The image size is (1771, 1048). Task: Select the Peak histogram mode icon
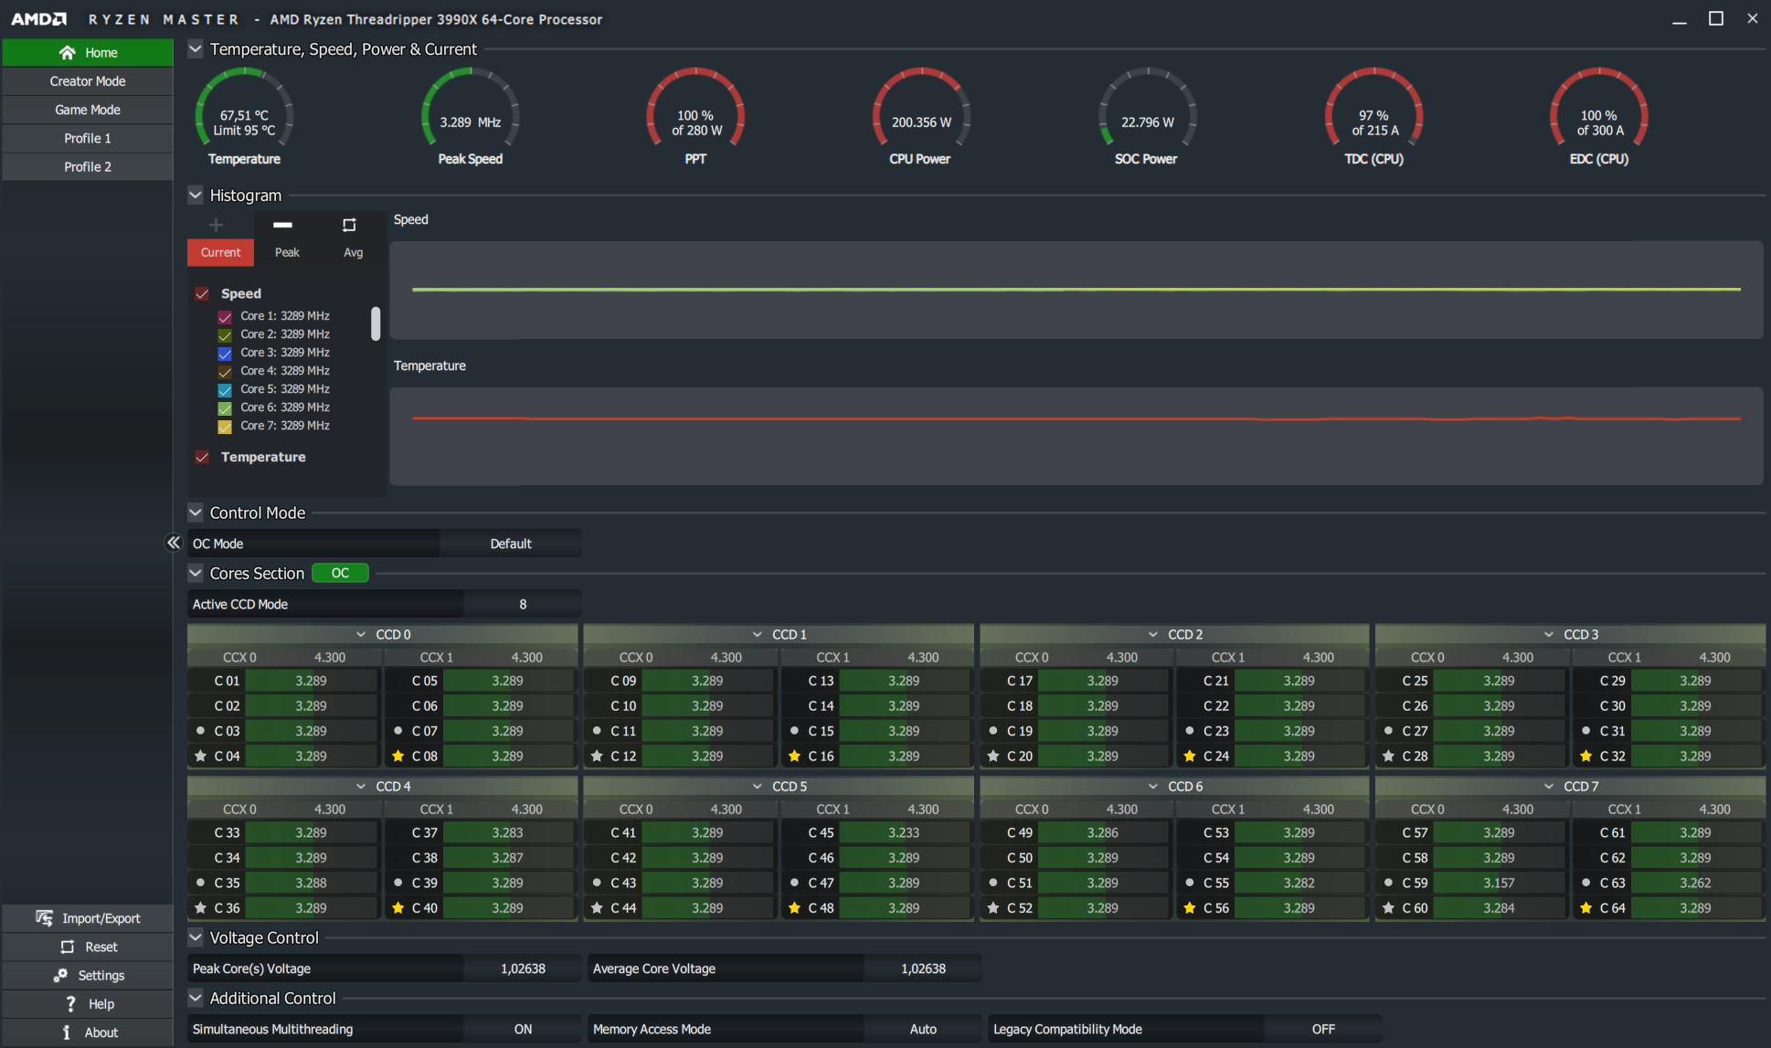click(x=283, y=225)
